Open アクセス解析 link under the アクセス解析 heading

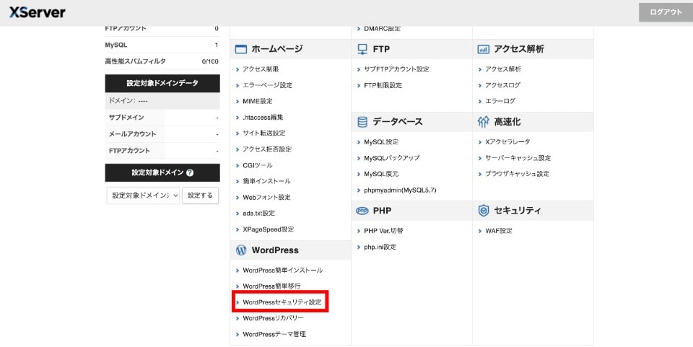click(503, 69)
